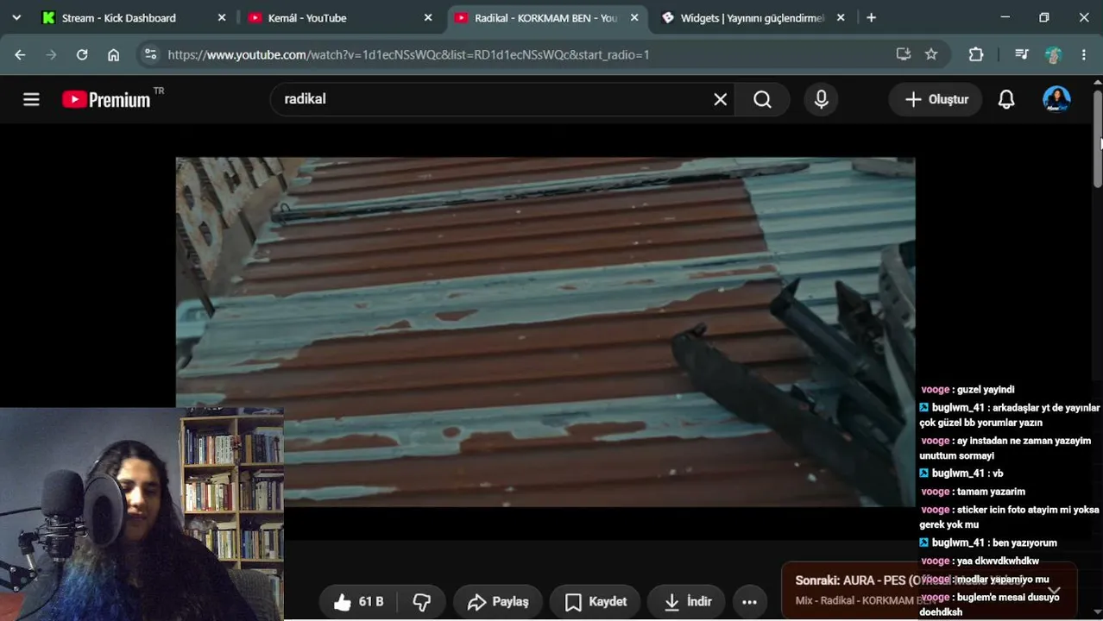This screenshot has height=621, width=1103.
Task: Open Chrome three-dot menu
Action: (x=1084, y=54)
